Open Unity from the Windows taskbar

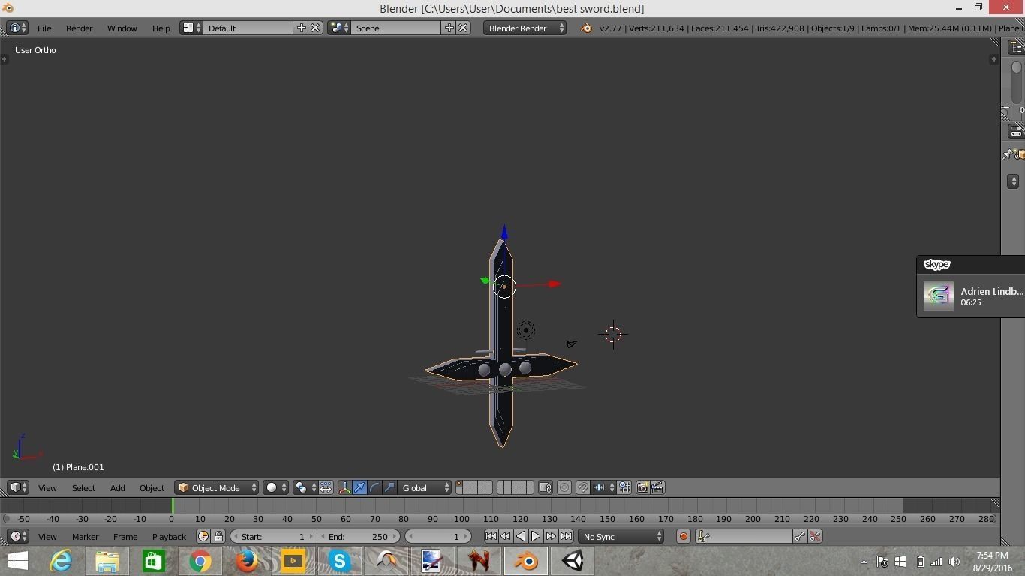pos(573,561)
